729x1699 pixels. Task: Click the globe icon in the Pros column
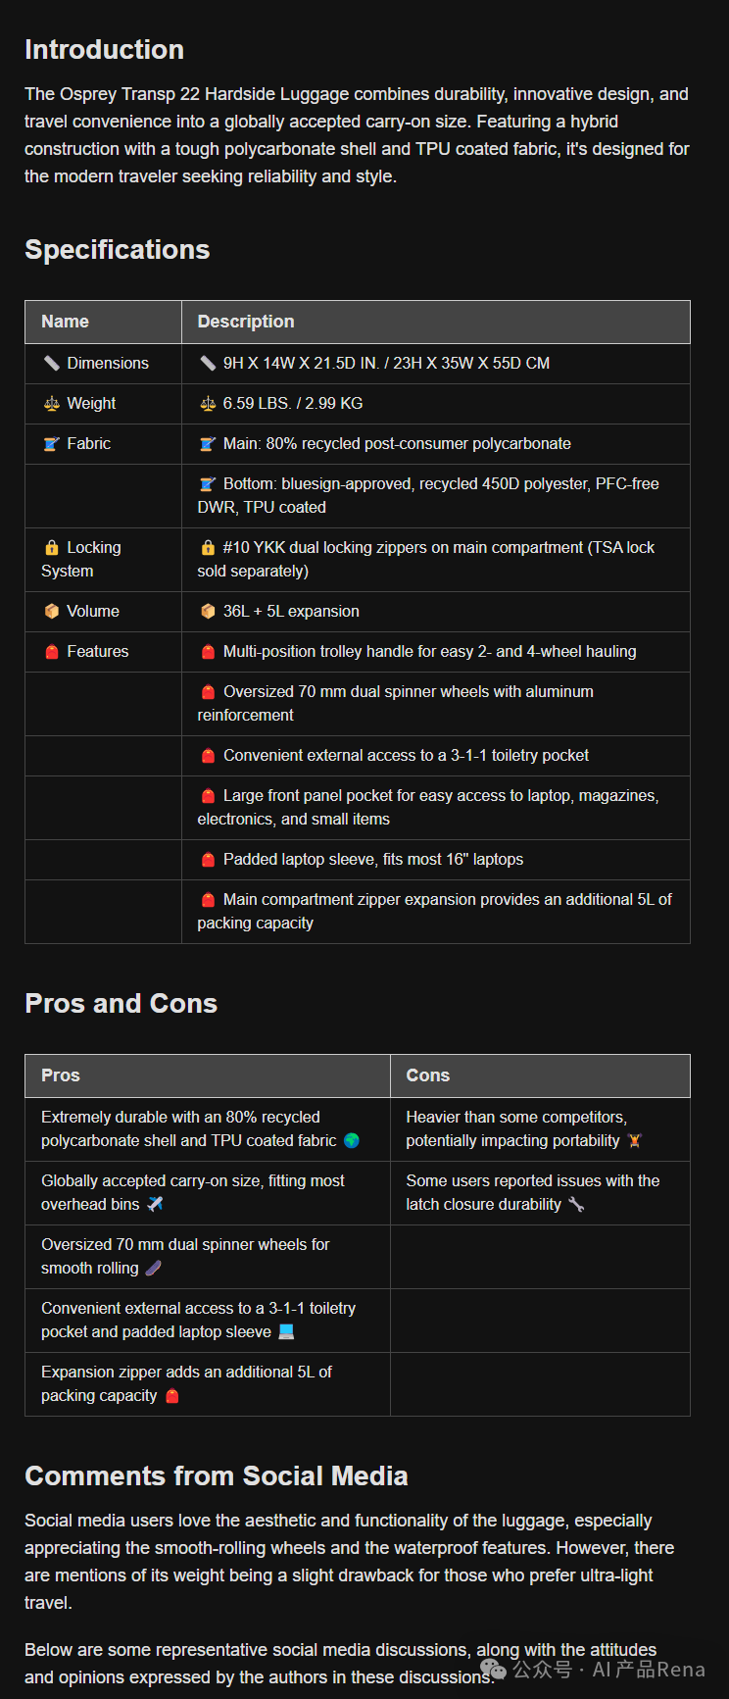point(352,1140)
